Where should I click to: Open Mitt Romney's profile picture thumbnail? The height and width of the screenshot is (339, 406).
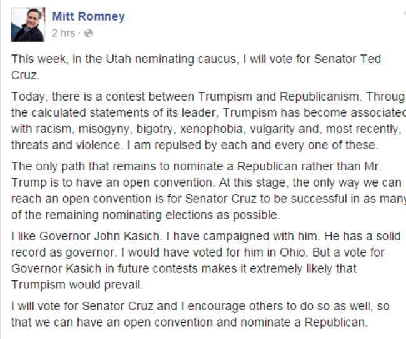pos(28,25)
